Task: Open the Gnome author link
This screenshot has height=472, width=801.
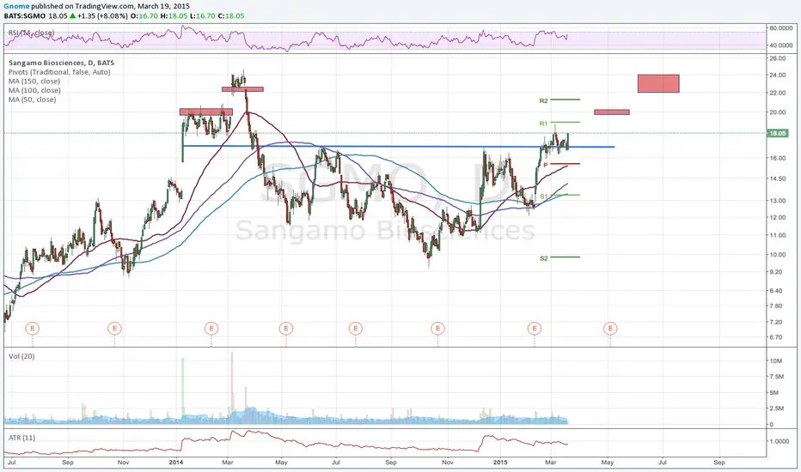Action: pyautogui.click(x=16, y=6)
